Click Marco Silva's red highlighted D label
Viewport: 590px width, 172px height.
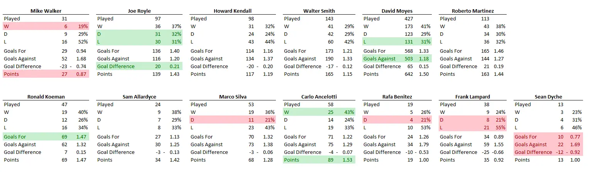[x=193, y=120]
